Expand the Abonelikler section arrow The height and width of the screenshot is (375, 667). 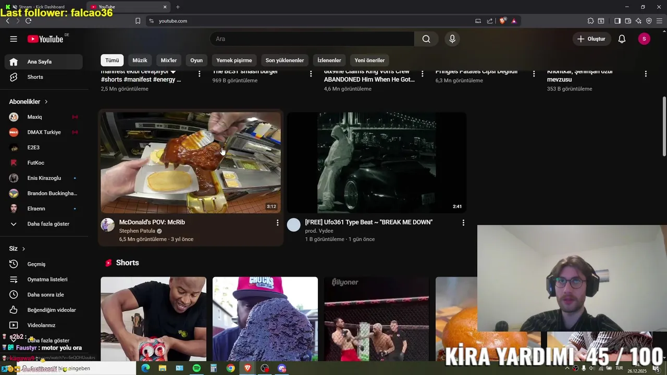point(46,102)
